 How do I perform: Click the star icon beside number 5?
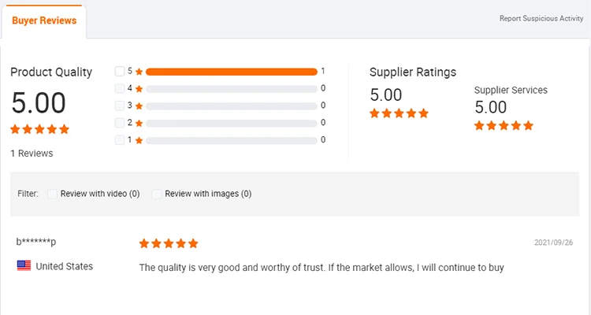click(139, 71)
